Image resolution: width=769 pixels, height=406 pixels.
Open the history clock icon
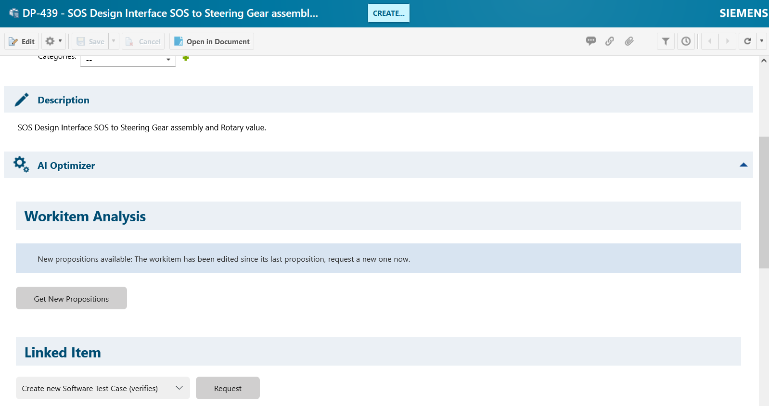pos(686,41)
